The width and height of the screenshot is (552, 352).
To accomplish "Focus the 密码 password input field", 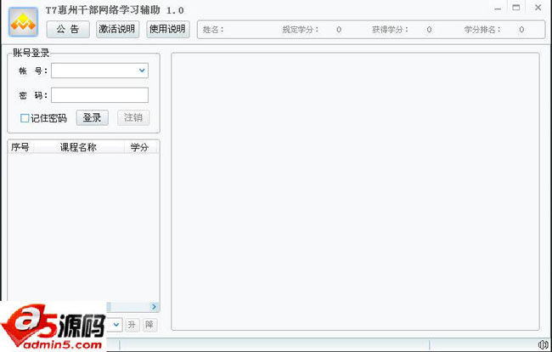I will (x=99, y=95).
